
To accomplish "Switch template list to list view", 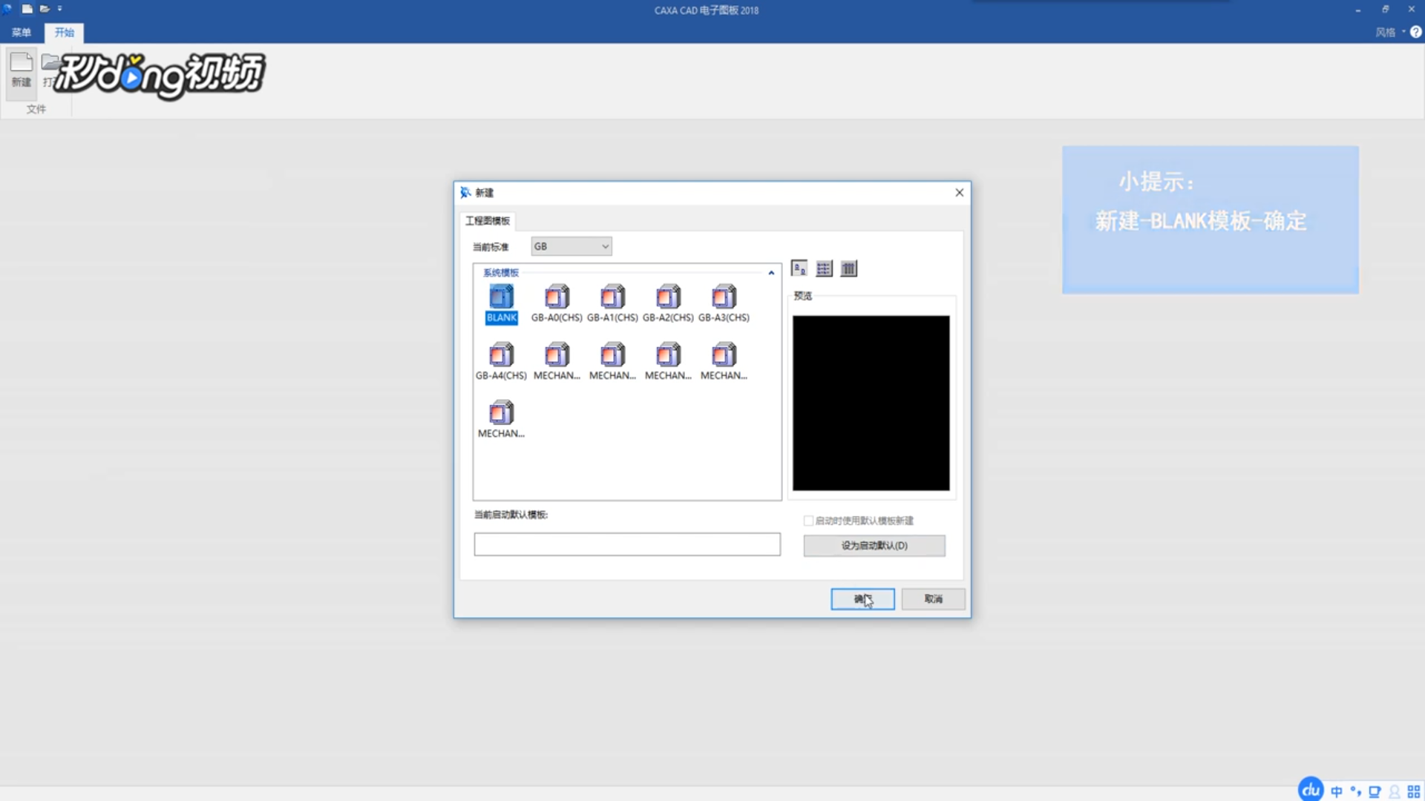I will (x=824, y=268).
